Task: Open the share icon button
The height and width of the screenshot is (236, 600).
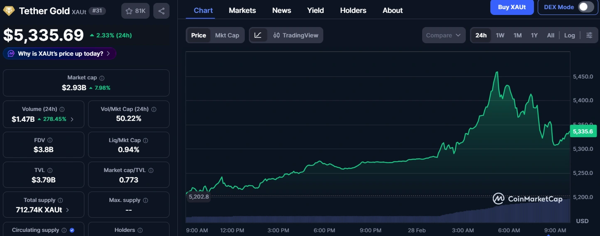Action: click(161, 11)
